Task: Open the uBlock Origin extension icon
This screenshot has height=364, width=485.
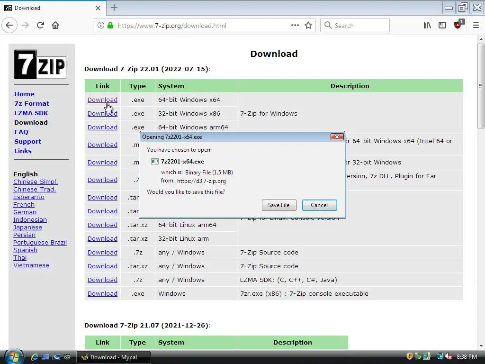Action: point(458,25)
